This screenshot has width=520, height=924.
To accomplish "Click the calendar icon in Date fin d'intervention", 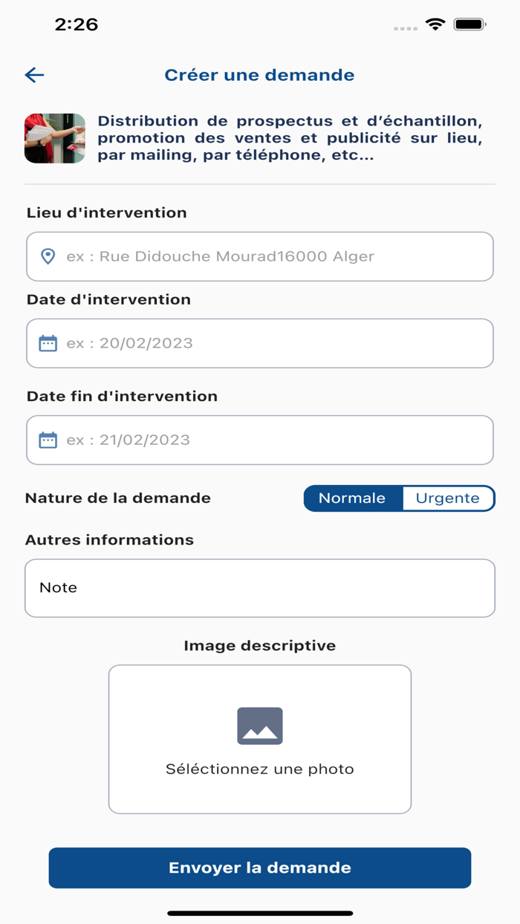I will tap(48, 440).
